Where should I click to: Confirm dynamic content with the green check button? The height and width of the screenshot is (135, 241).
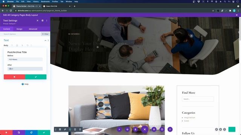point(36,77)
